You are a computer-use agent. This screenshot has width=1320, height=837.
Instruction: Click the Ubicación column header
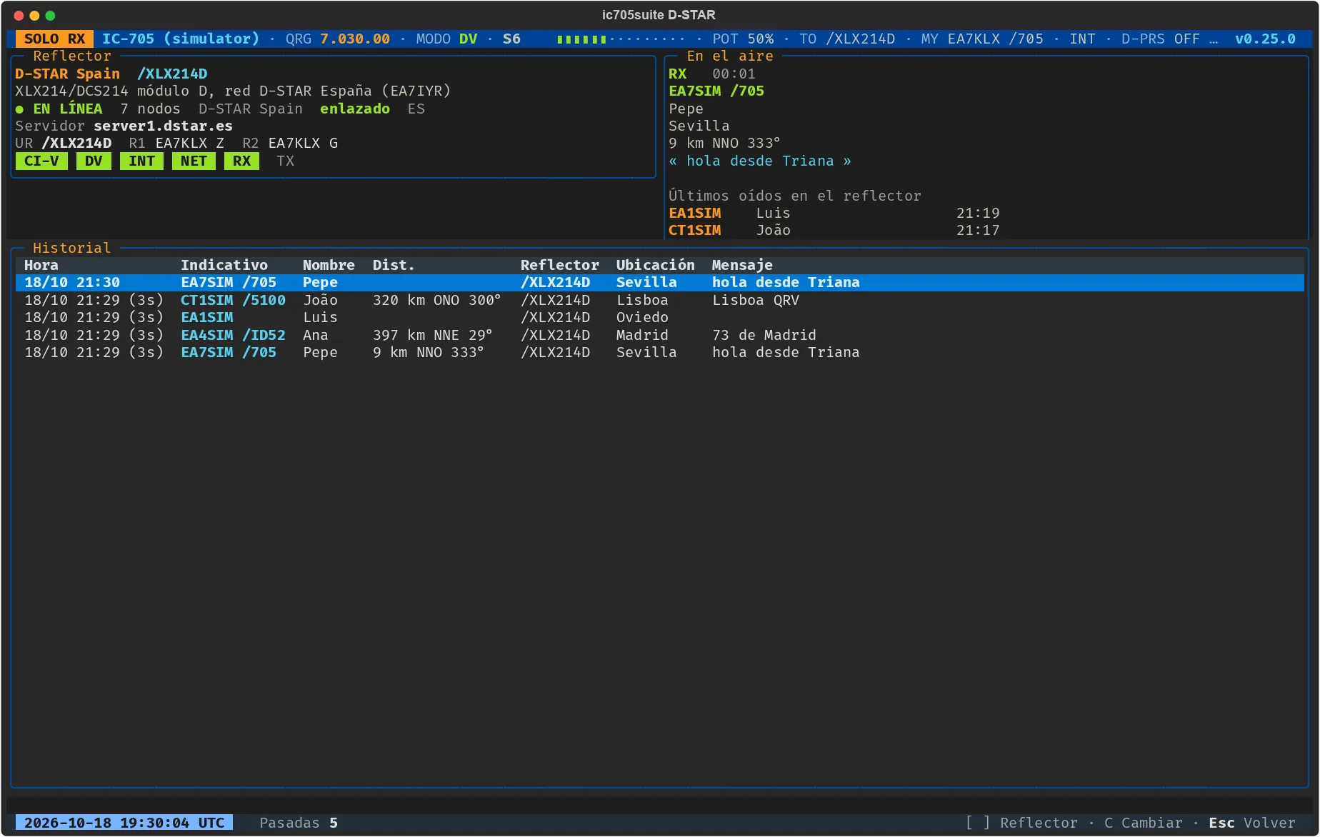pyautogui.click(x=655, y=265)
